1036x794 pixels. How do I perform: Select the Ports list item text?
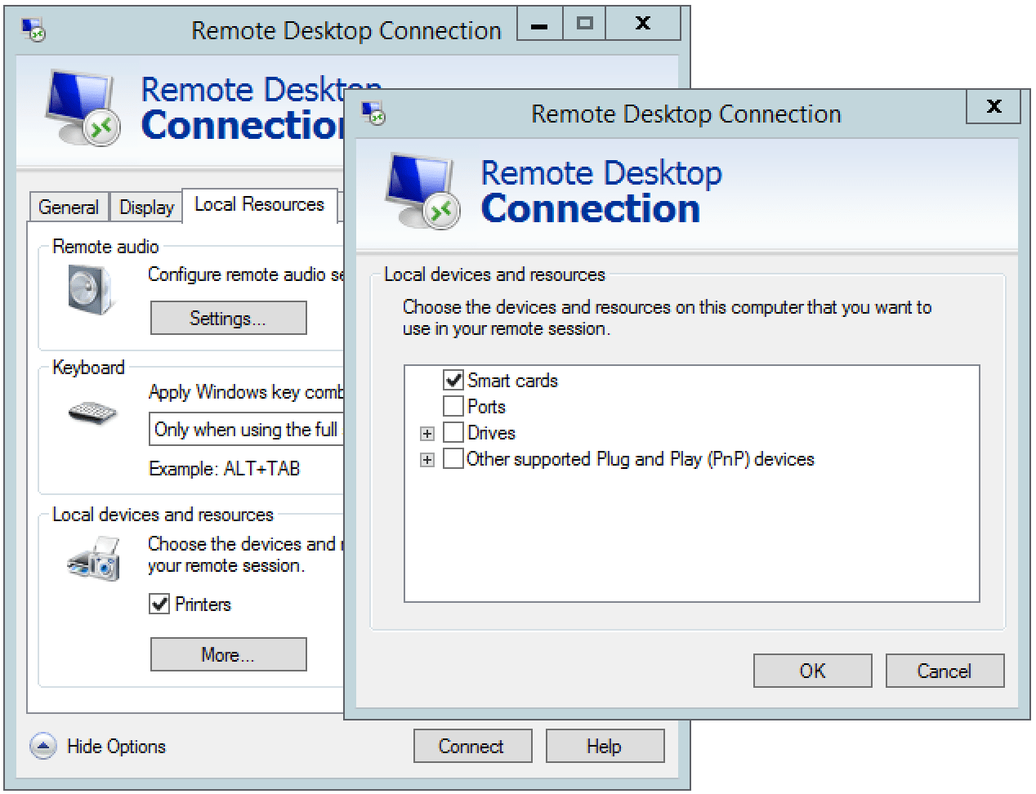pos(486,406)
